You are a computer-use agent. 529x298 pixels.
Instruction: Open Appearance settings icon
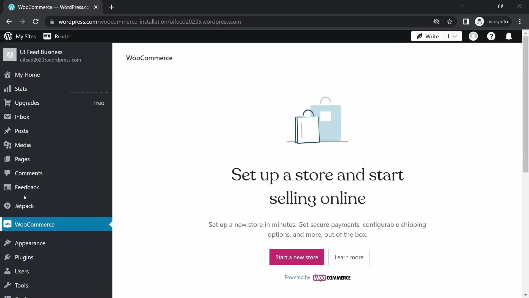[8, 243]
